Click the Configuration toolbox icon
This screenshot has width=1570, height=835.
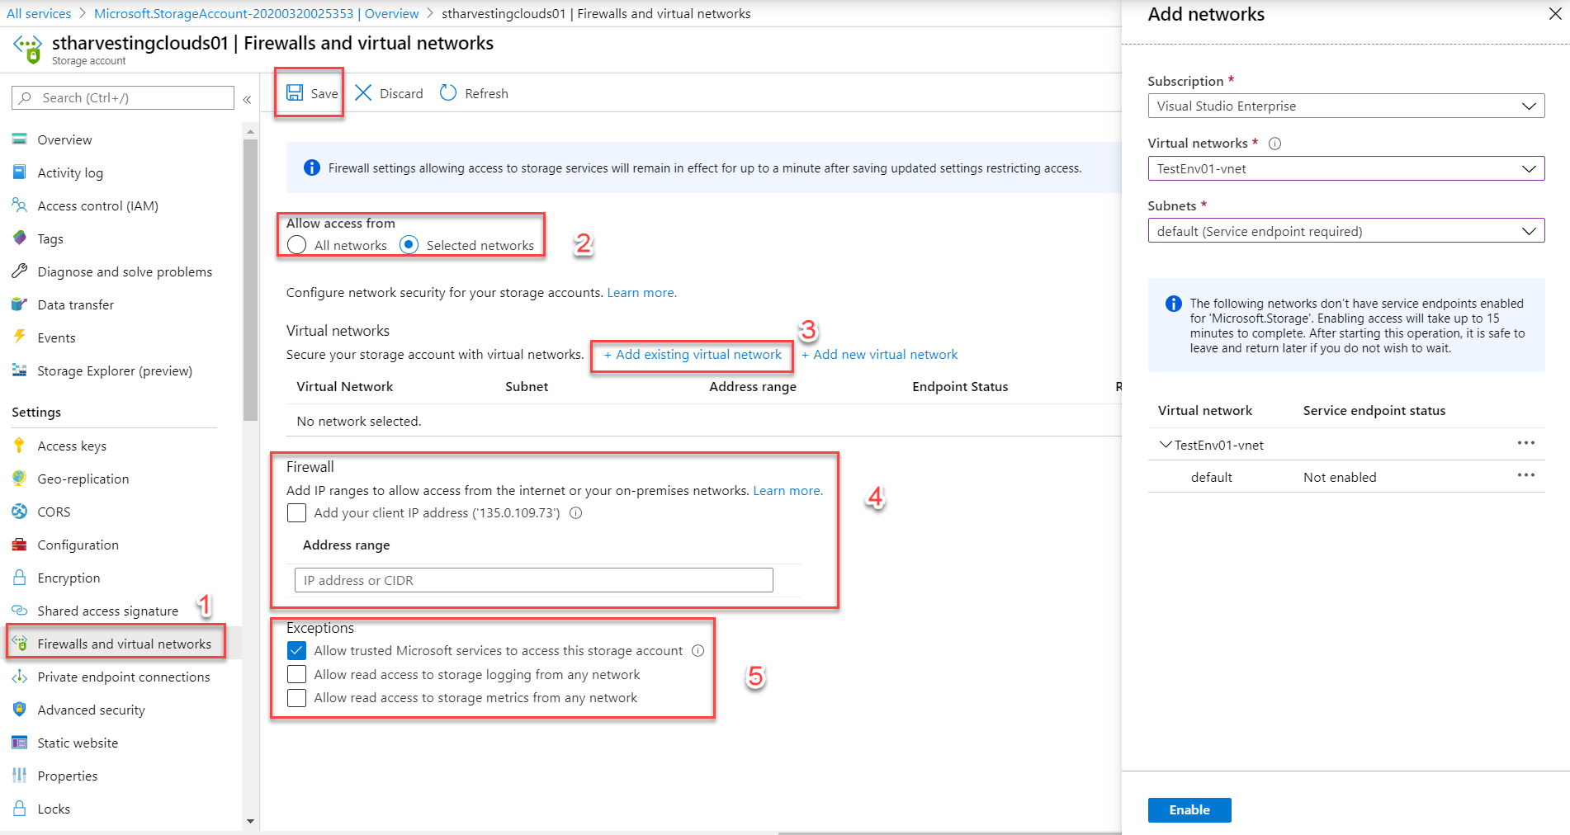point(20,545)
